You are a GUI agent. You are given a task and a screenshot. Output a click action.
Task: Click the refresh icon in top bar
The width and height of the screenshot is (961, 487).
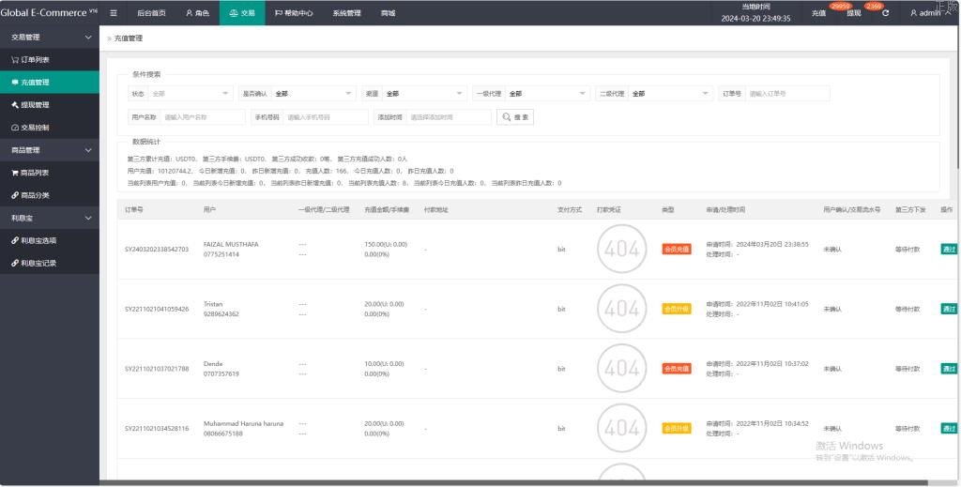[x=885, y=13]
